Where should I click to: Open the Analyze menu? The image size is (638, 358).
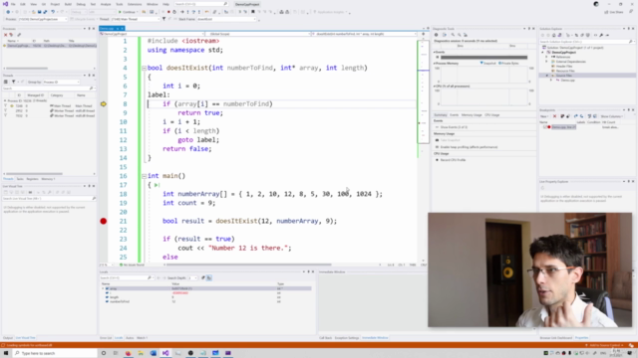point(106,4)
